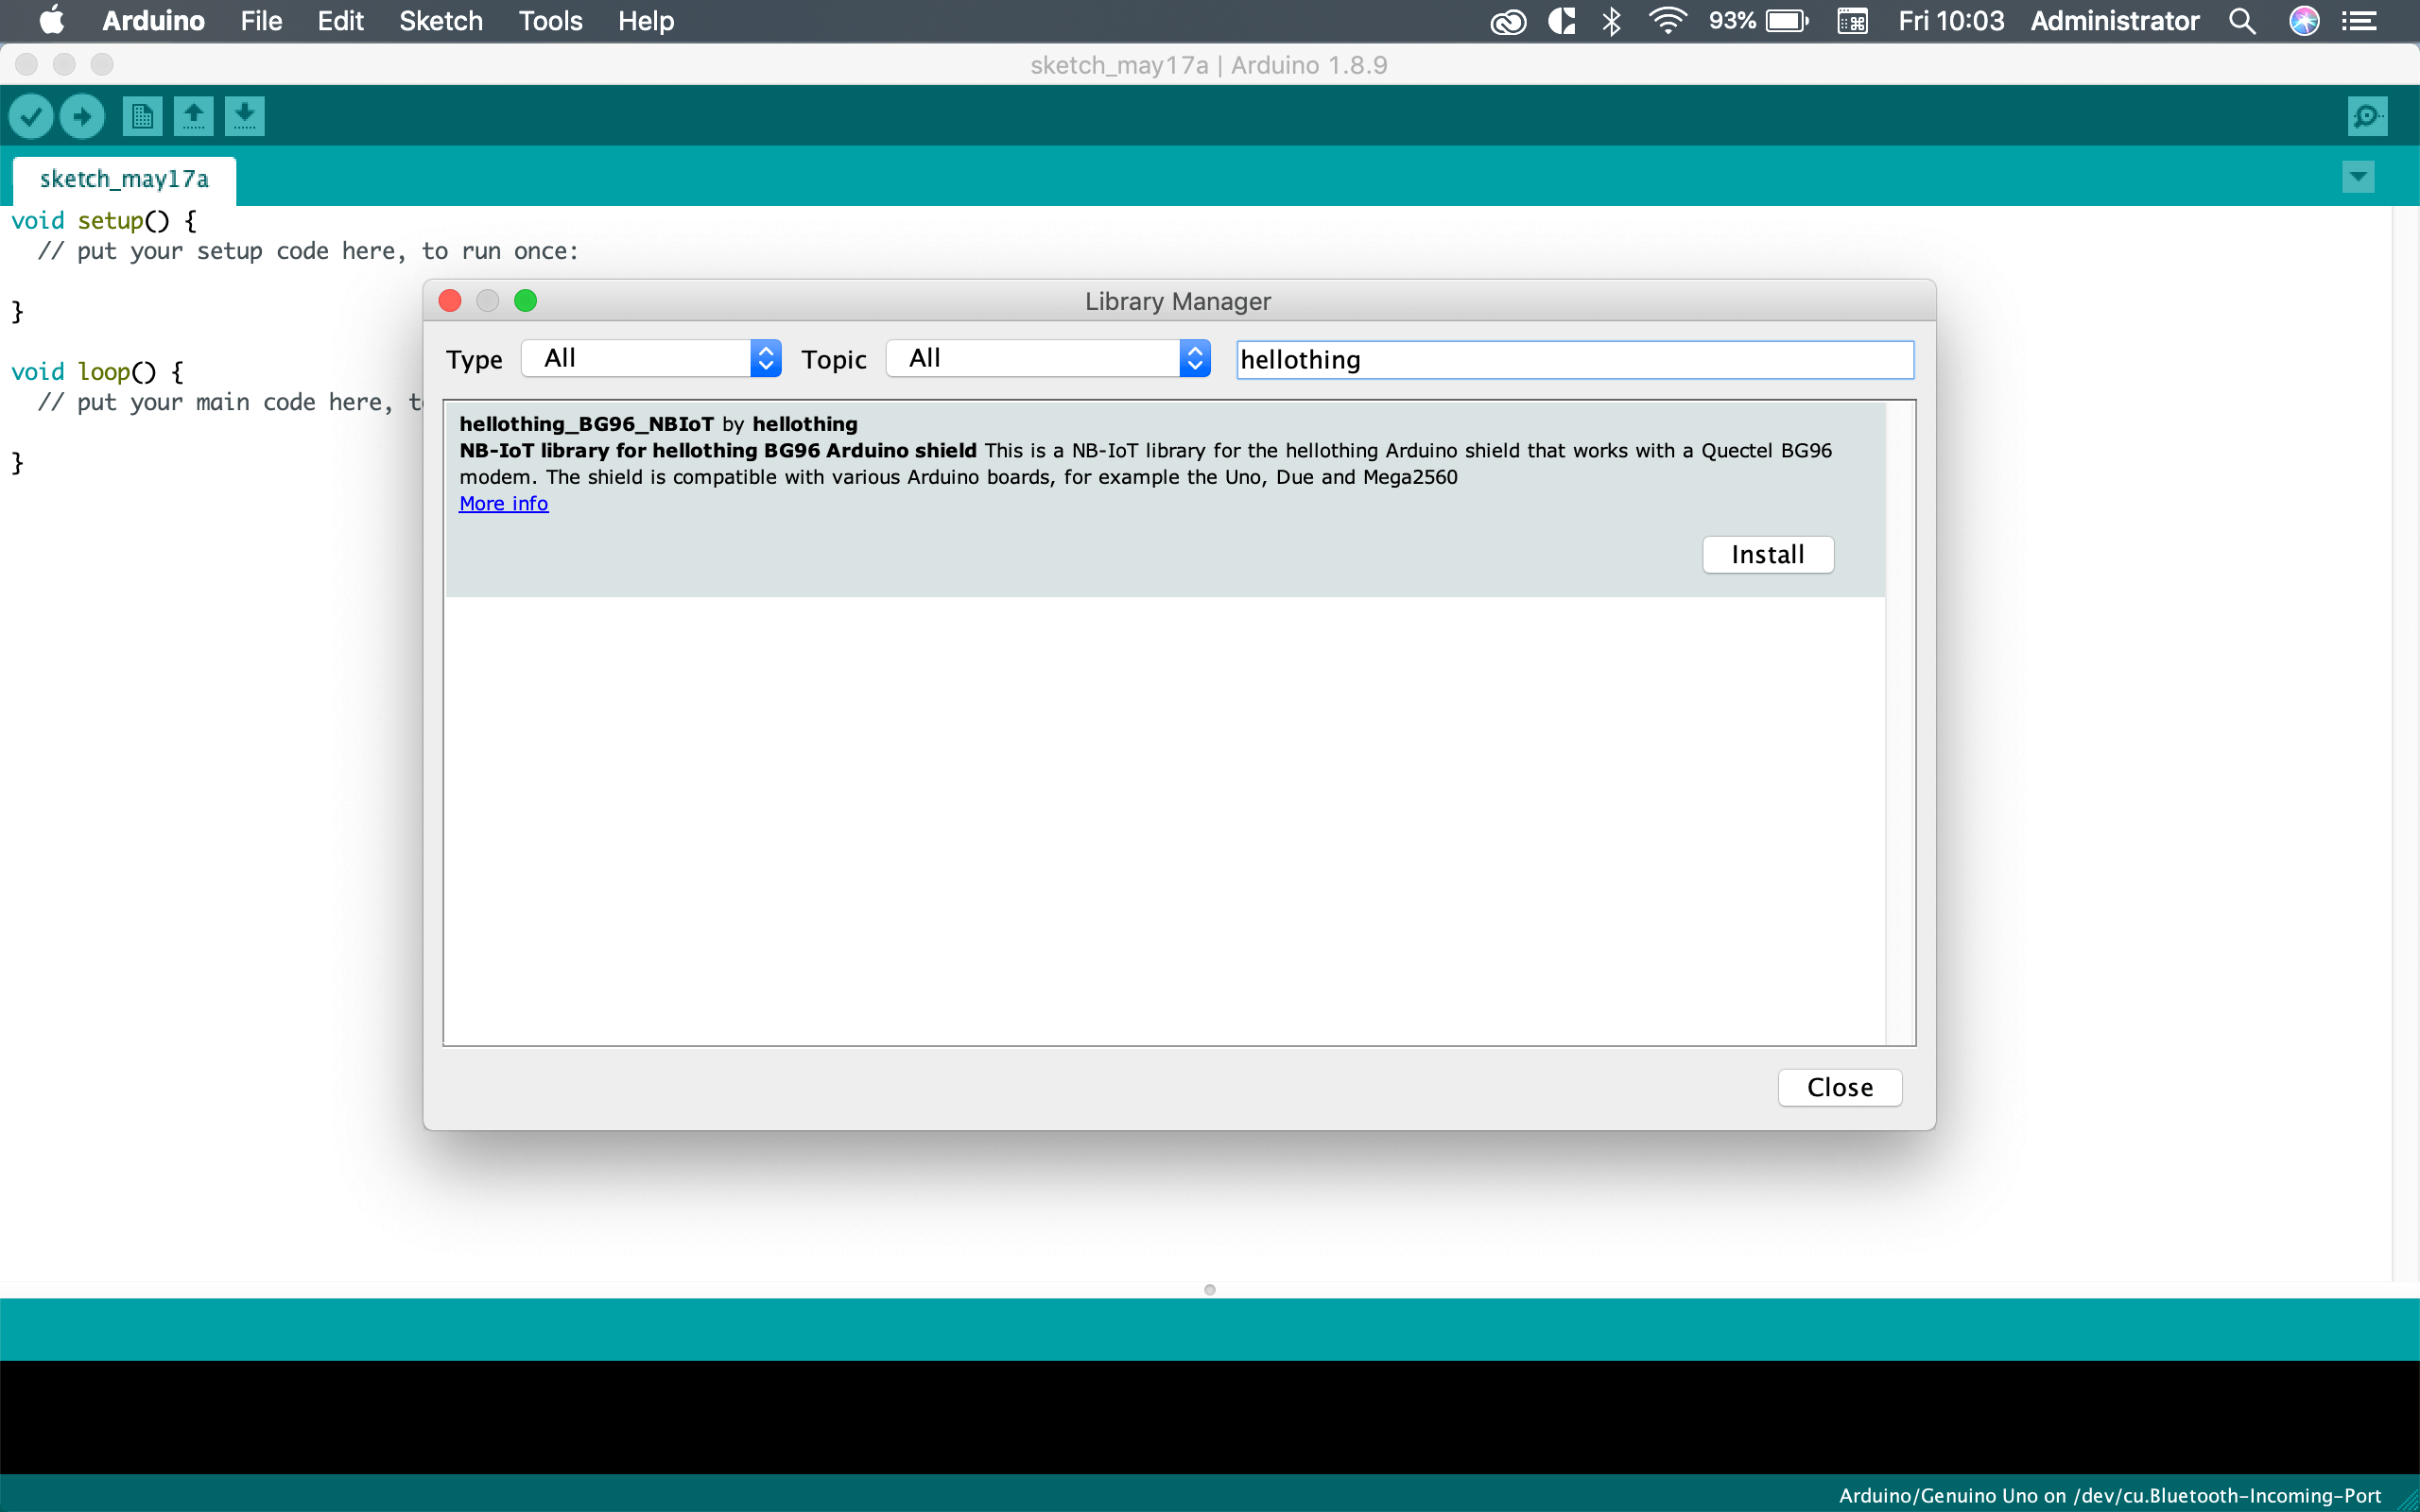
Task: Click the battery status icon
Action: 1787,21
